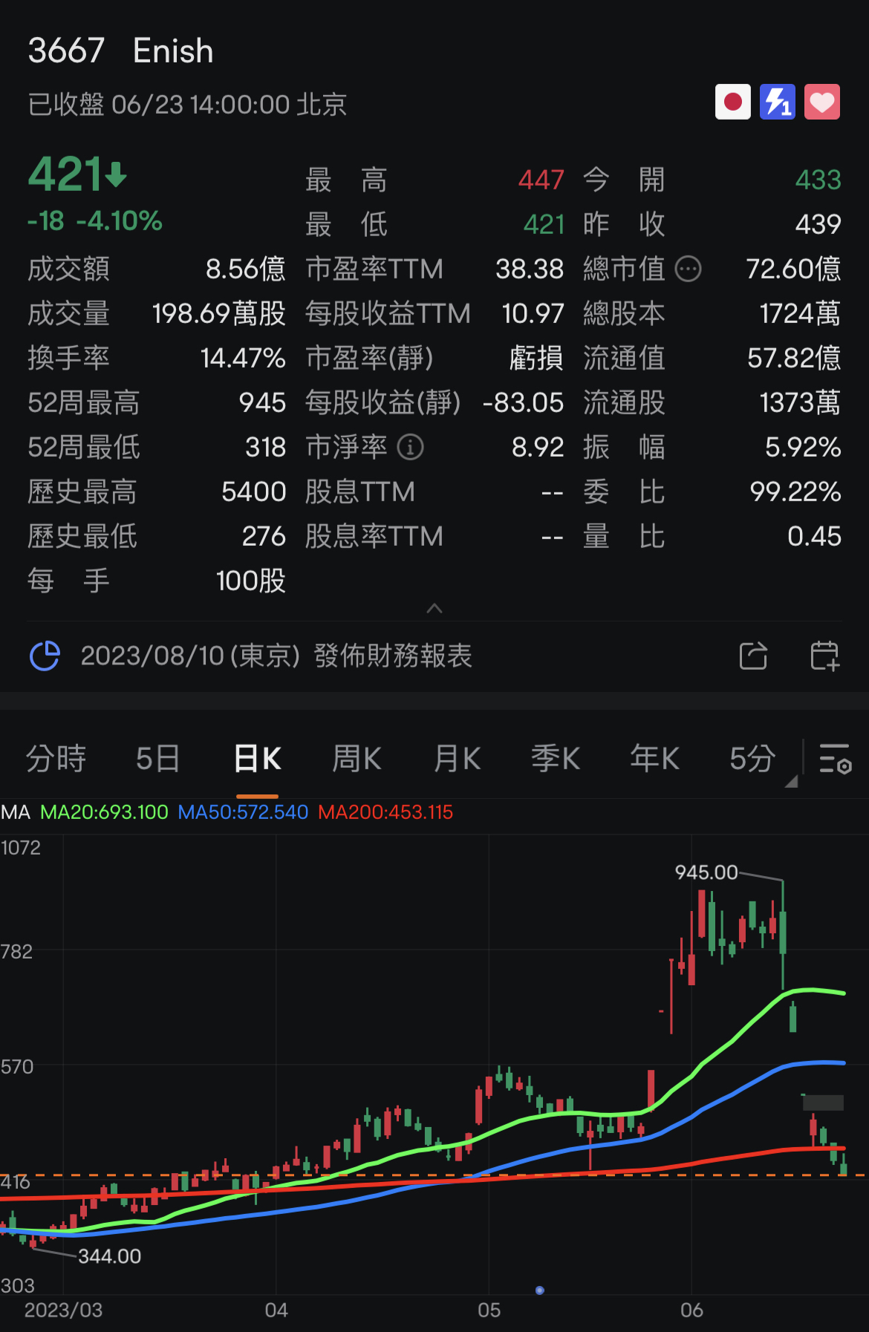This screenshot has height=1332, width=869.
Task: Open chart settings icon beside 5分
Action: (836, 759)
